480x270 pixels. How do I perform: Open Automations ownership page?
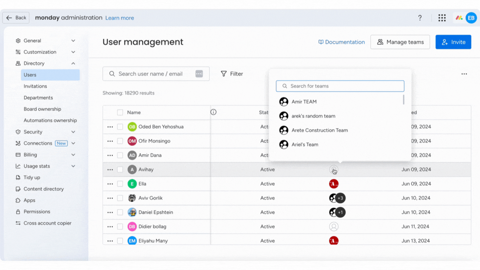50,120
